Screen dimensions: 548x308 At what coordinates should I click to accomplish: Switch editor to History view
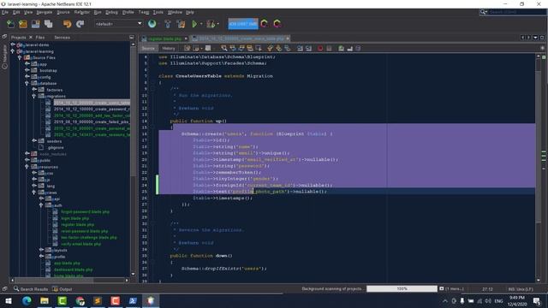[x=169, y=48]
